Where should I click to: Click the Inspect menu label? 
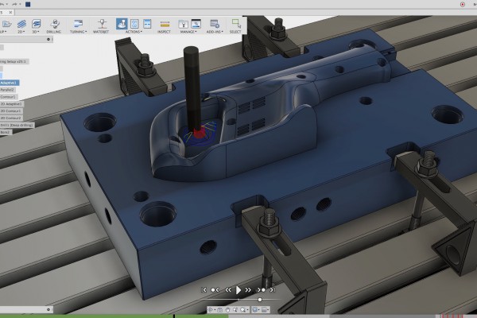[164, 32]
